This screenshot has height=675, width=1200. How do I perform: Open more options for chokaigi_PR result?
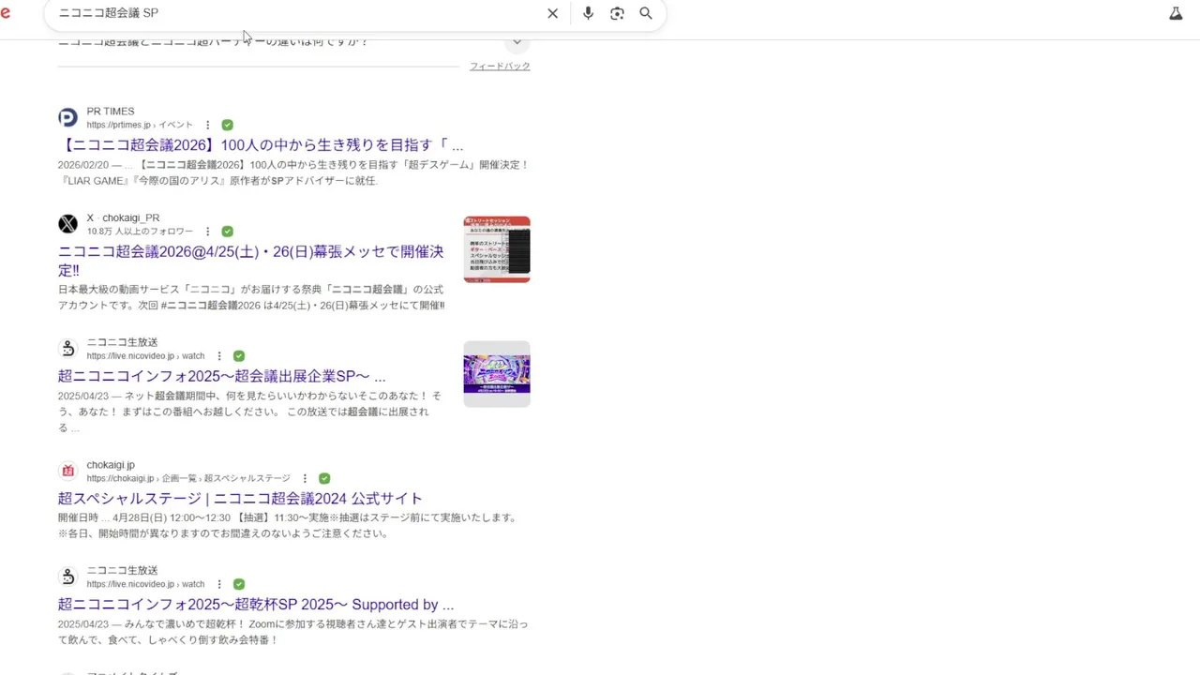208,232
